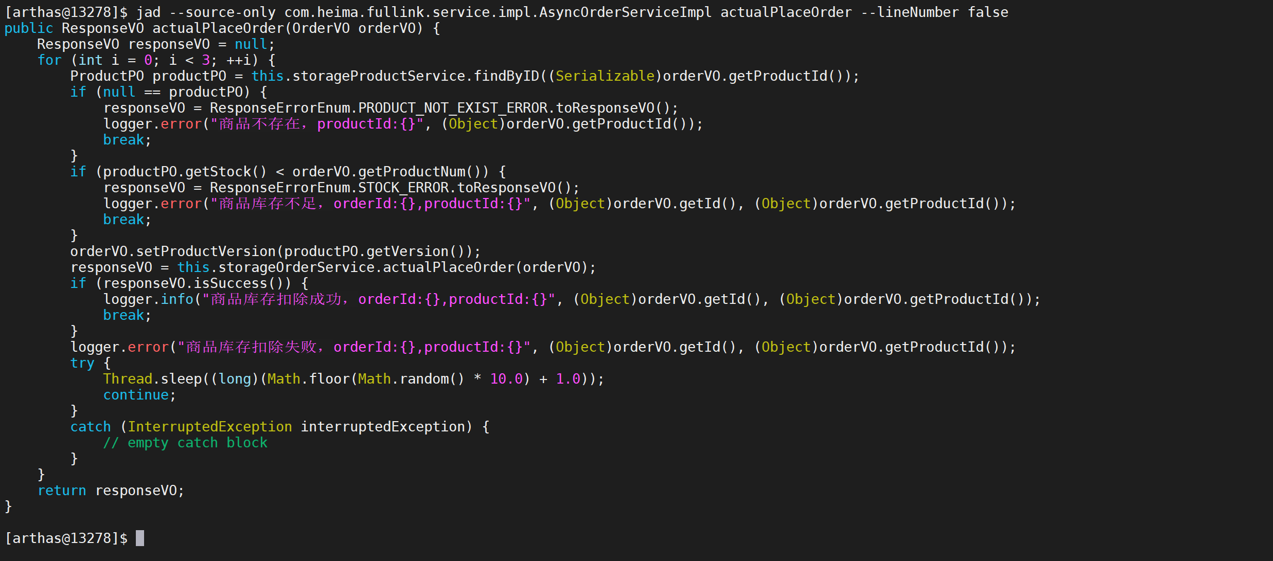
Task: Click the '--source-only' option text
Action: (223, 12)
